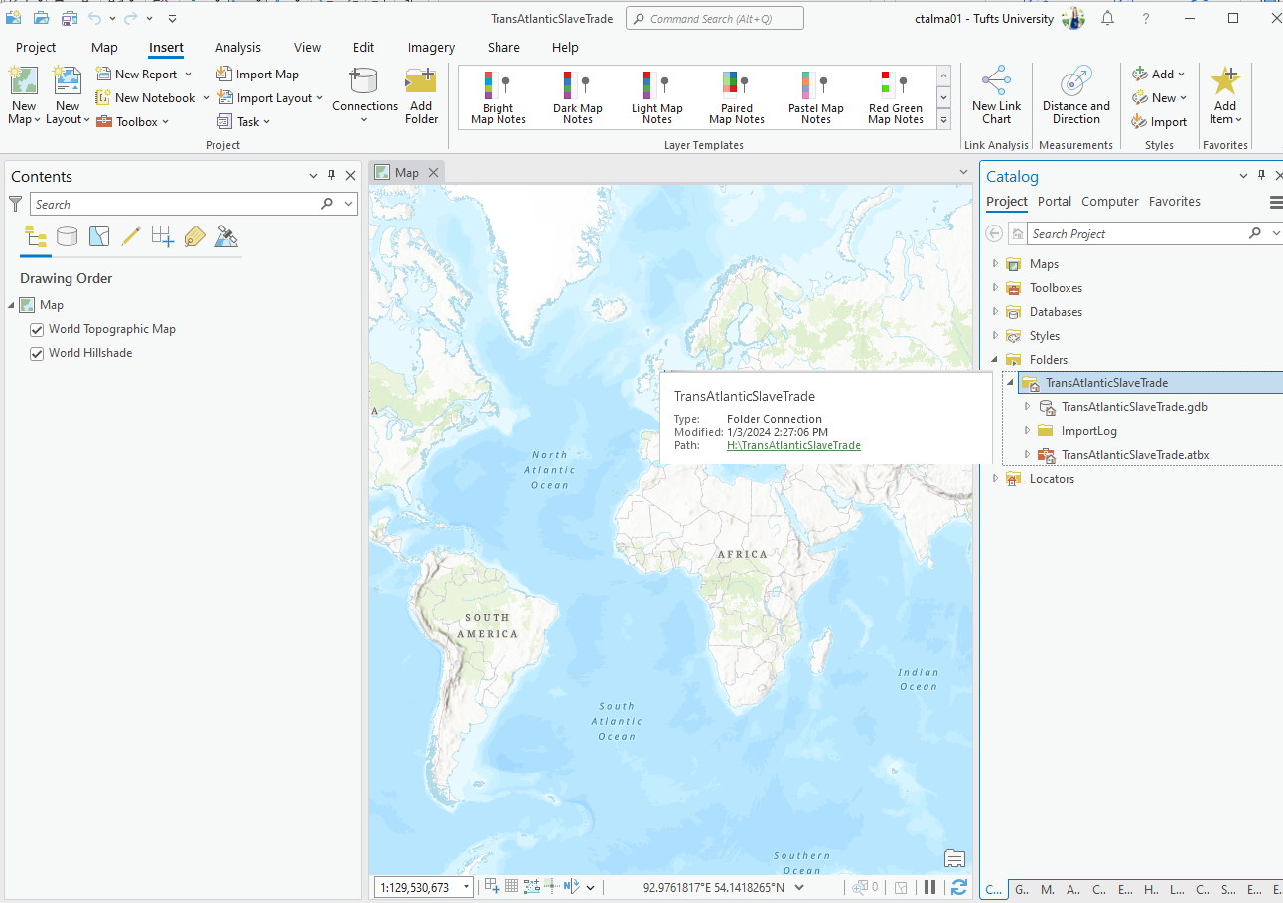Click the List By Data Source icon
The height and width of the screenshot is (903, 1283).
pos(67,236)
